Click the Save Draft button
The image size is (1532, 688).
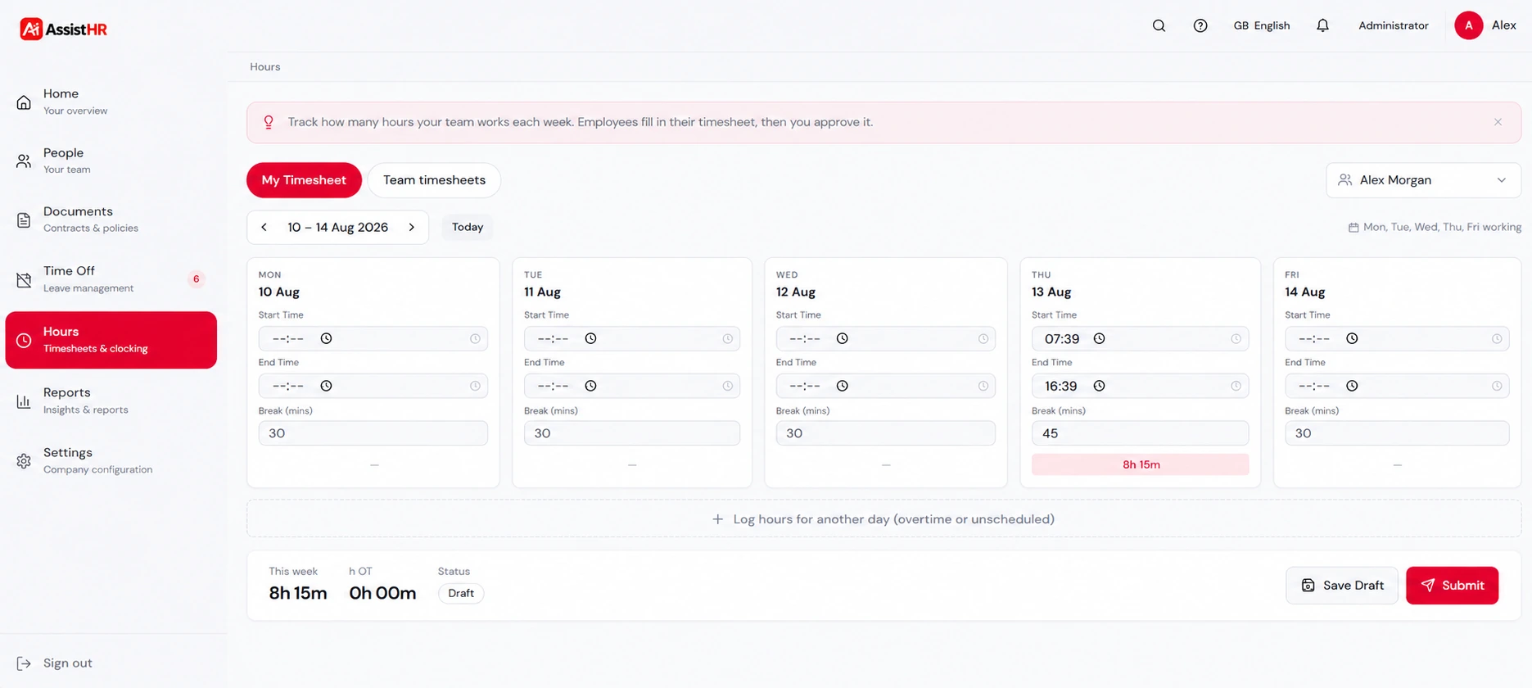point(1342,586)
